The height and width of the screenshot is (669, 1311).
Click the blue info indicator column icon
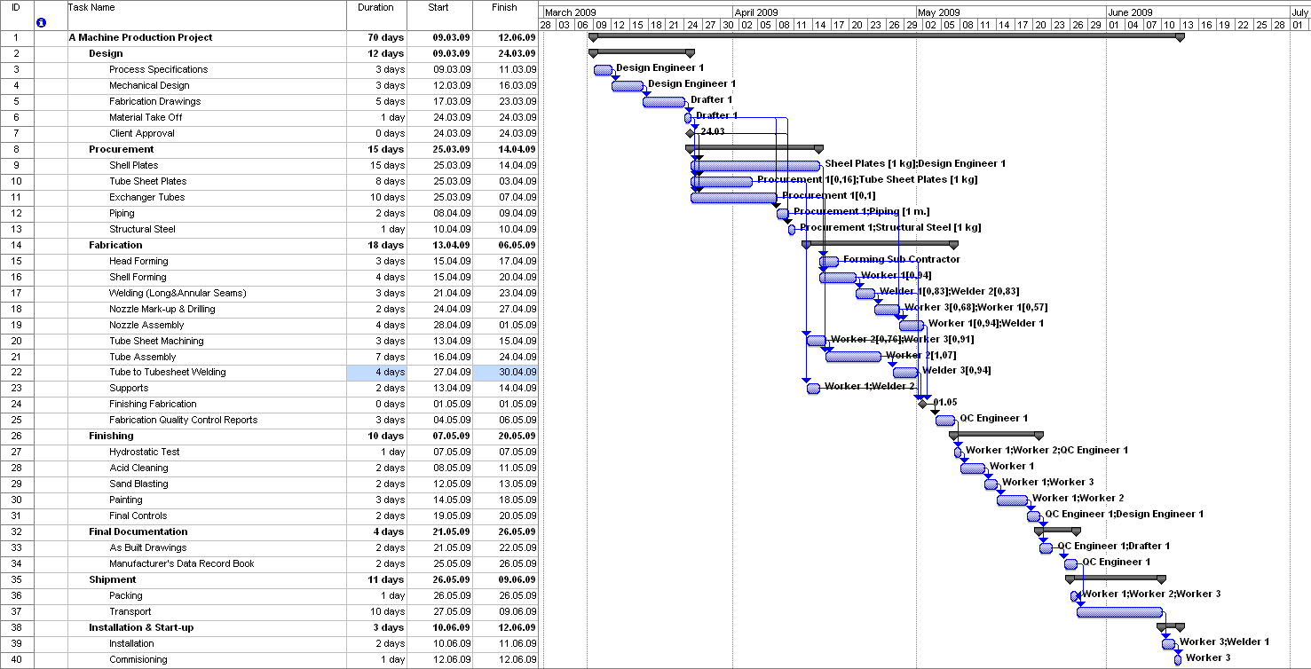[x=41, y=22]
